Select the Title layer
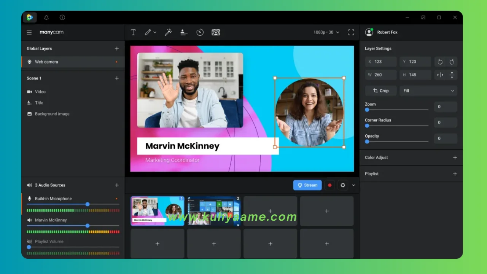Viewport: 487px width, 274px height. click(73, 103)
